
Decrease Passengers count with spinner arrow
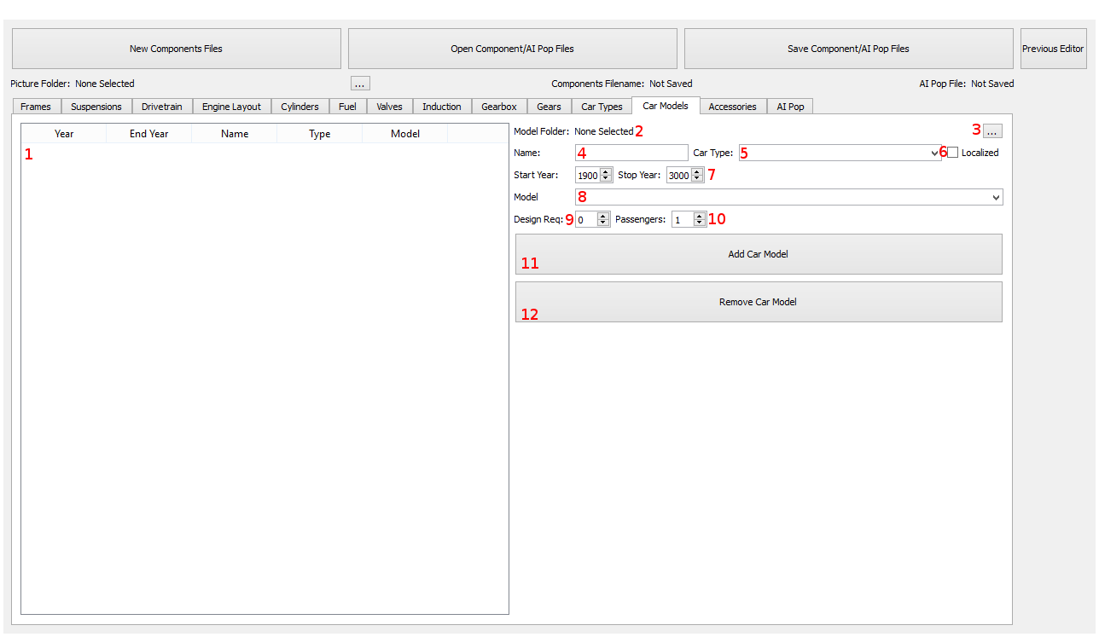click(x=700, y=223)
